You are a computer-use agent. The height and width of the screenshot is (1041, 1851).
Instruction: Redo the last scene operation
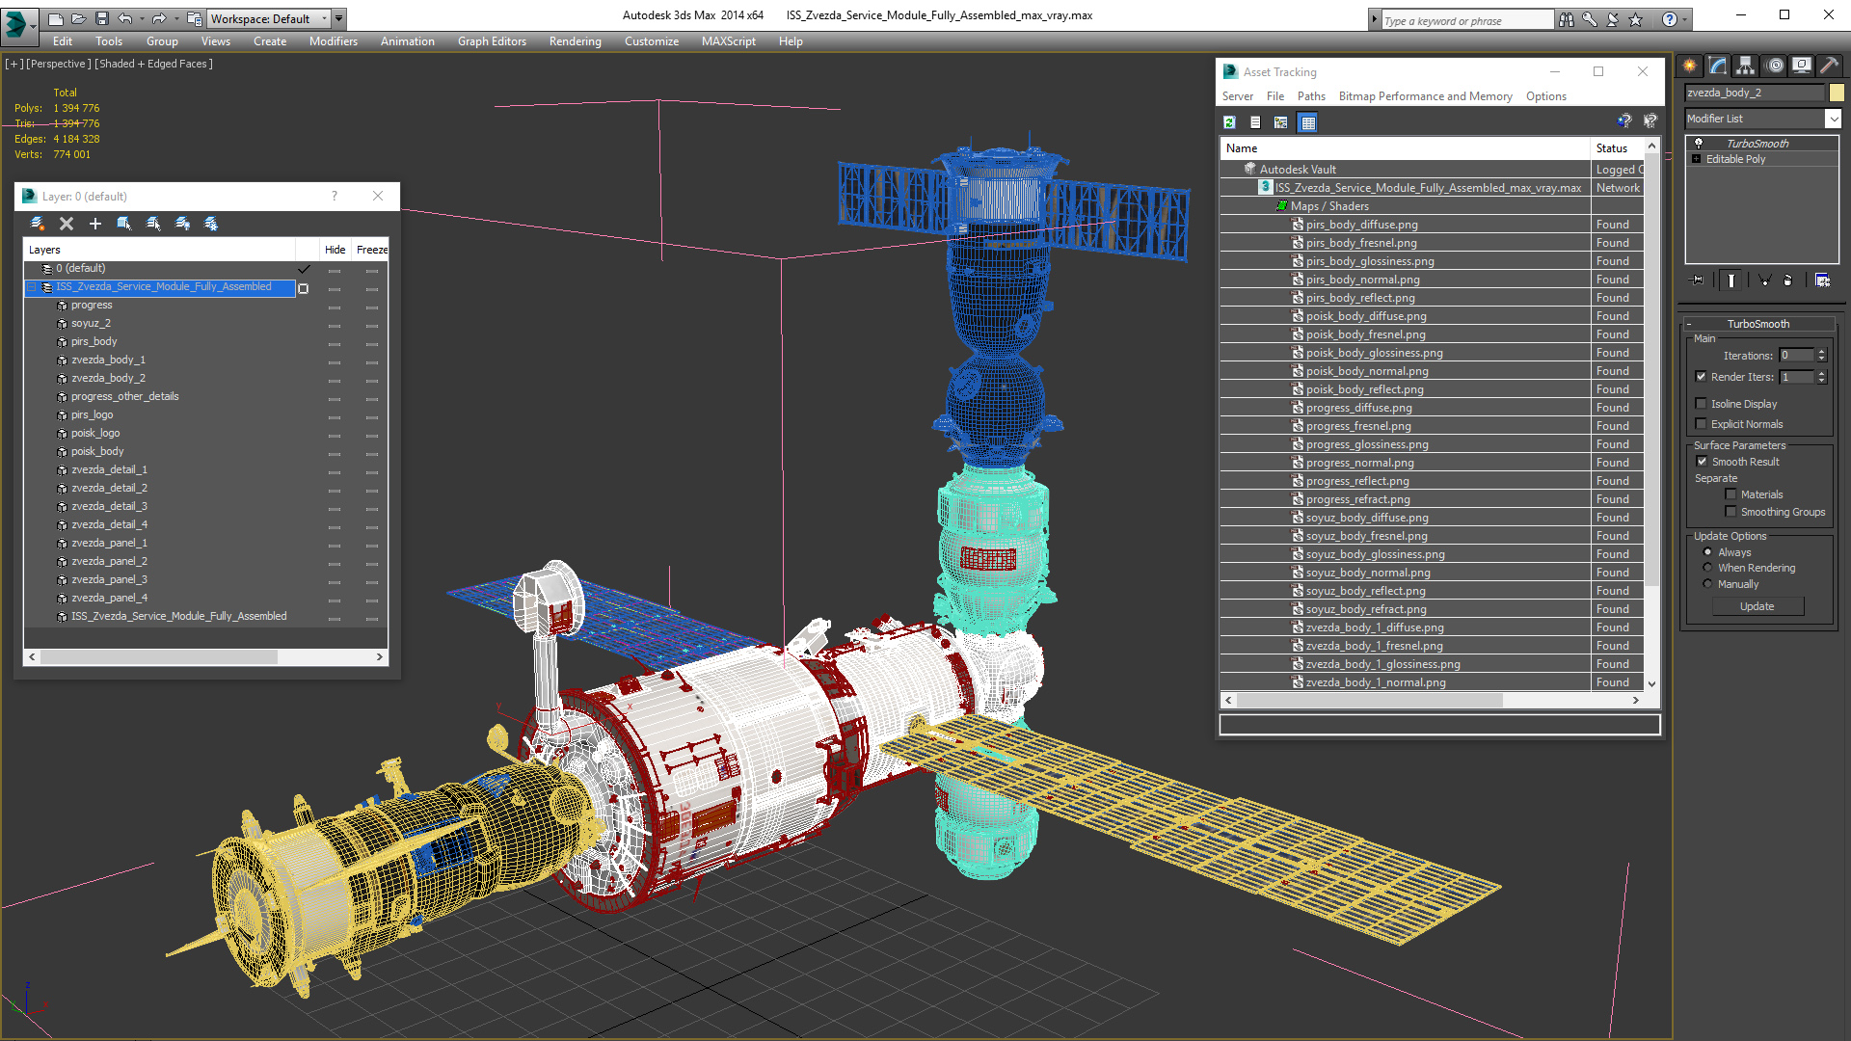159,18
